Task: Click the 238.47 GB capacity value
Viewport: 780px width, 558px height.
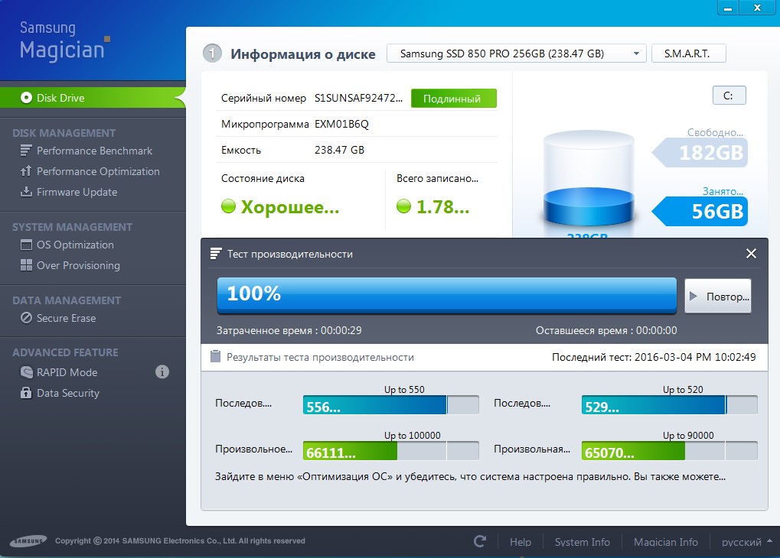Action: (x=339, y=150)
